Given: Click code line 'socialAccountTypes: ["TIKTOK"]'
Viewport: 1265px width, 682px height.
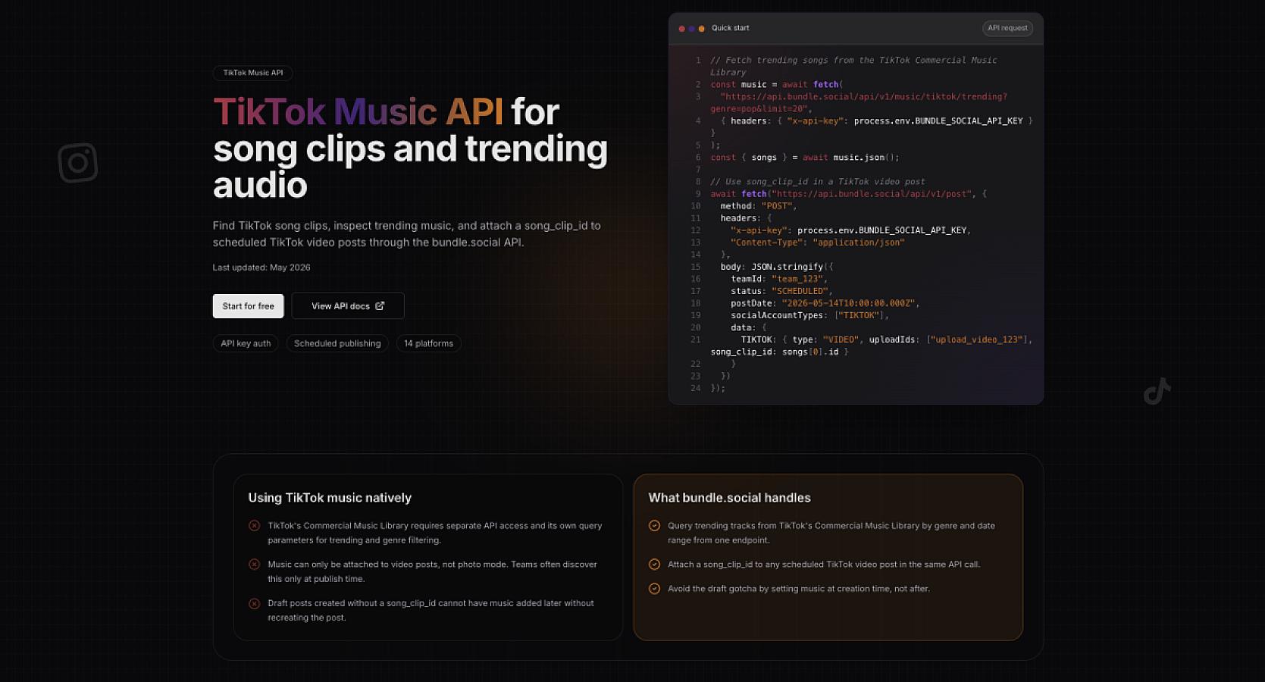Looking at the screenshot, I should pyautogui.click(x=809, y=315).
